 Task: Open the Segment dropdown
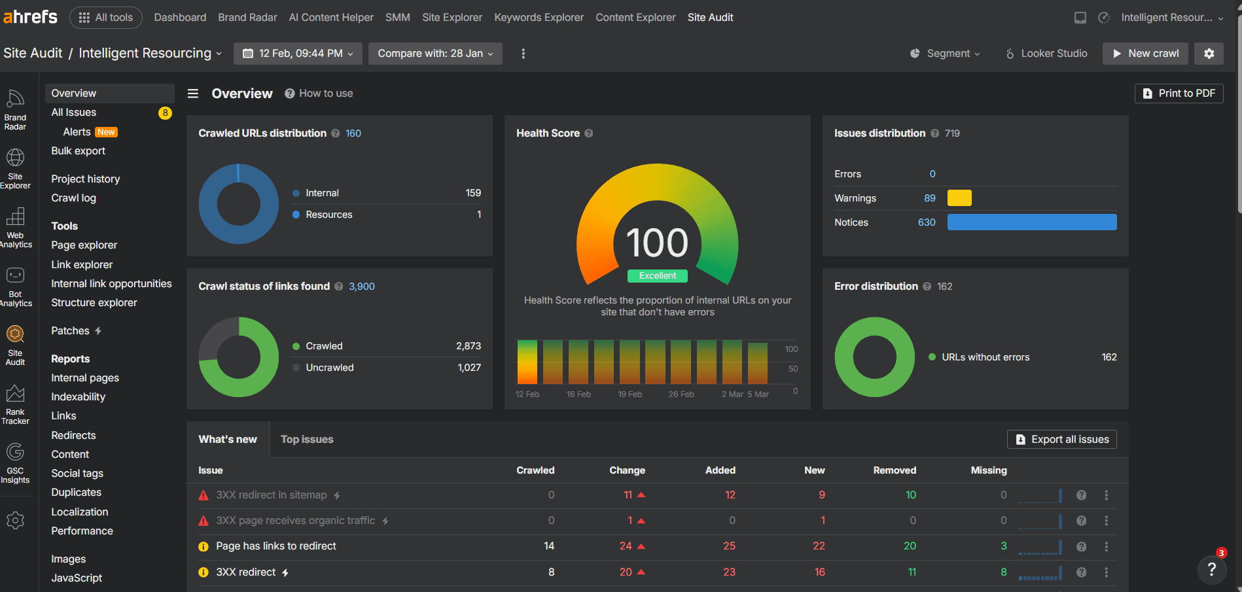(x=945, y=53)
